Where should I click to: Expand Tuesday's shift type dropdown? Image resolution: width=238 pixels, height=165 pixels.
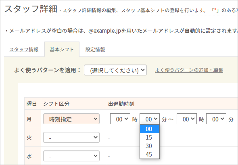(x=71, y=138)
